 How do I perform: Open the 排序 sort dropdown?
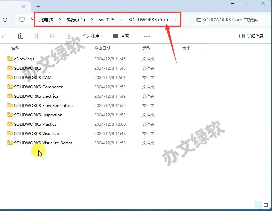coord(93,36)
